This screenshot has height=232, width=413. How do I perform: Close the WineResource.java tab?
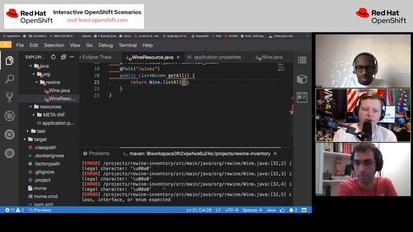[178, 57]
